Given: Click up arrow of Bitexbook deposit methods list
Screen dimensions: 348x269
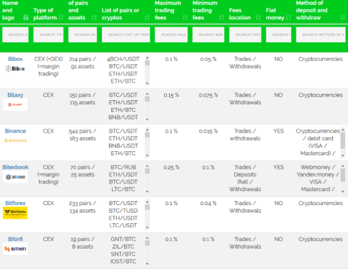Looking at the screenshot, I should pos(343,166).
